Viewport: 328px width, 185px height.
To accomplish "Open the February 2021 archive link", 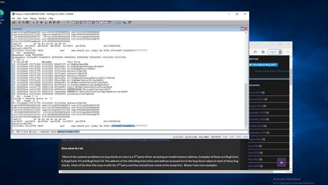I will click(x=256, y=99).
